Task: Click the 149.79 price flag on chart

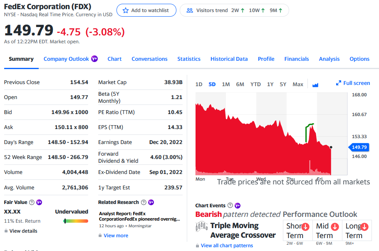Action: coord(358,147)
